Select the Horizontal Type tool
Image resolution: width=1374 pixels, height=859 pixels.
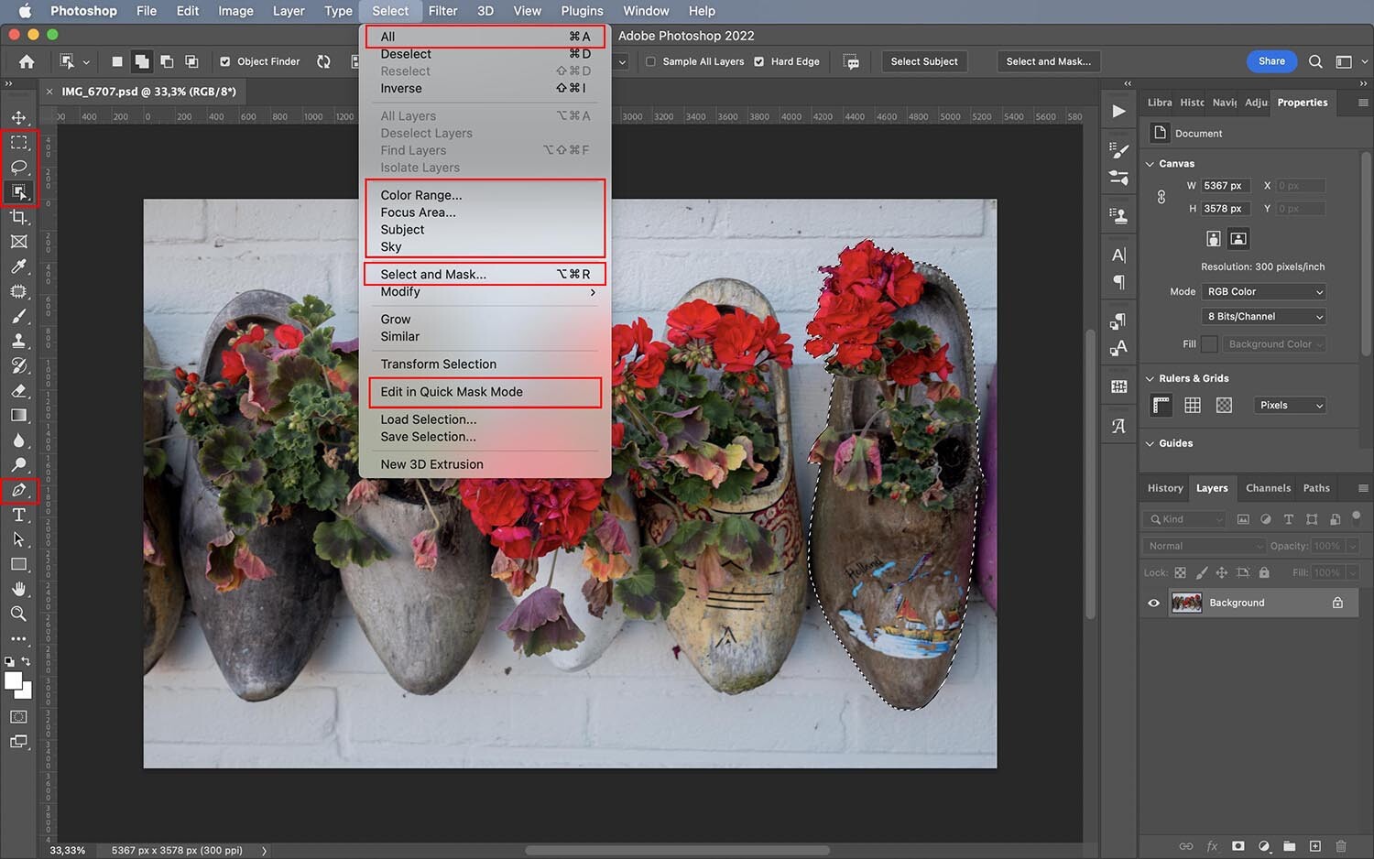(18, 515)
